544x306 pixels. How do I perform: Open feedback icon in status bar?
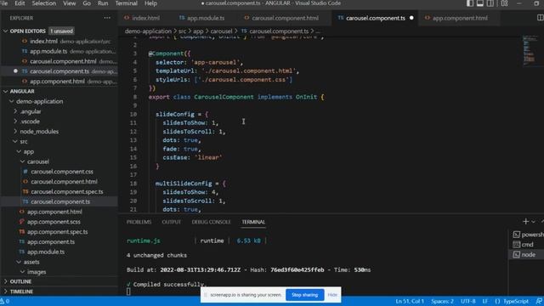pyautogui.click(x=539, y=301)
